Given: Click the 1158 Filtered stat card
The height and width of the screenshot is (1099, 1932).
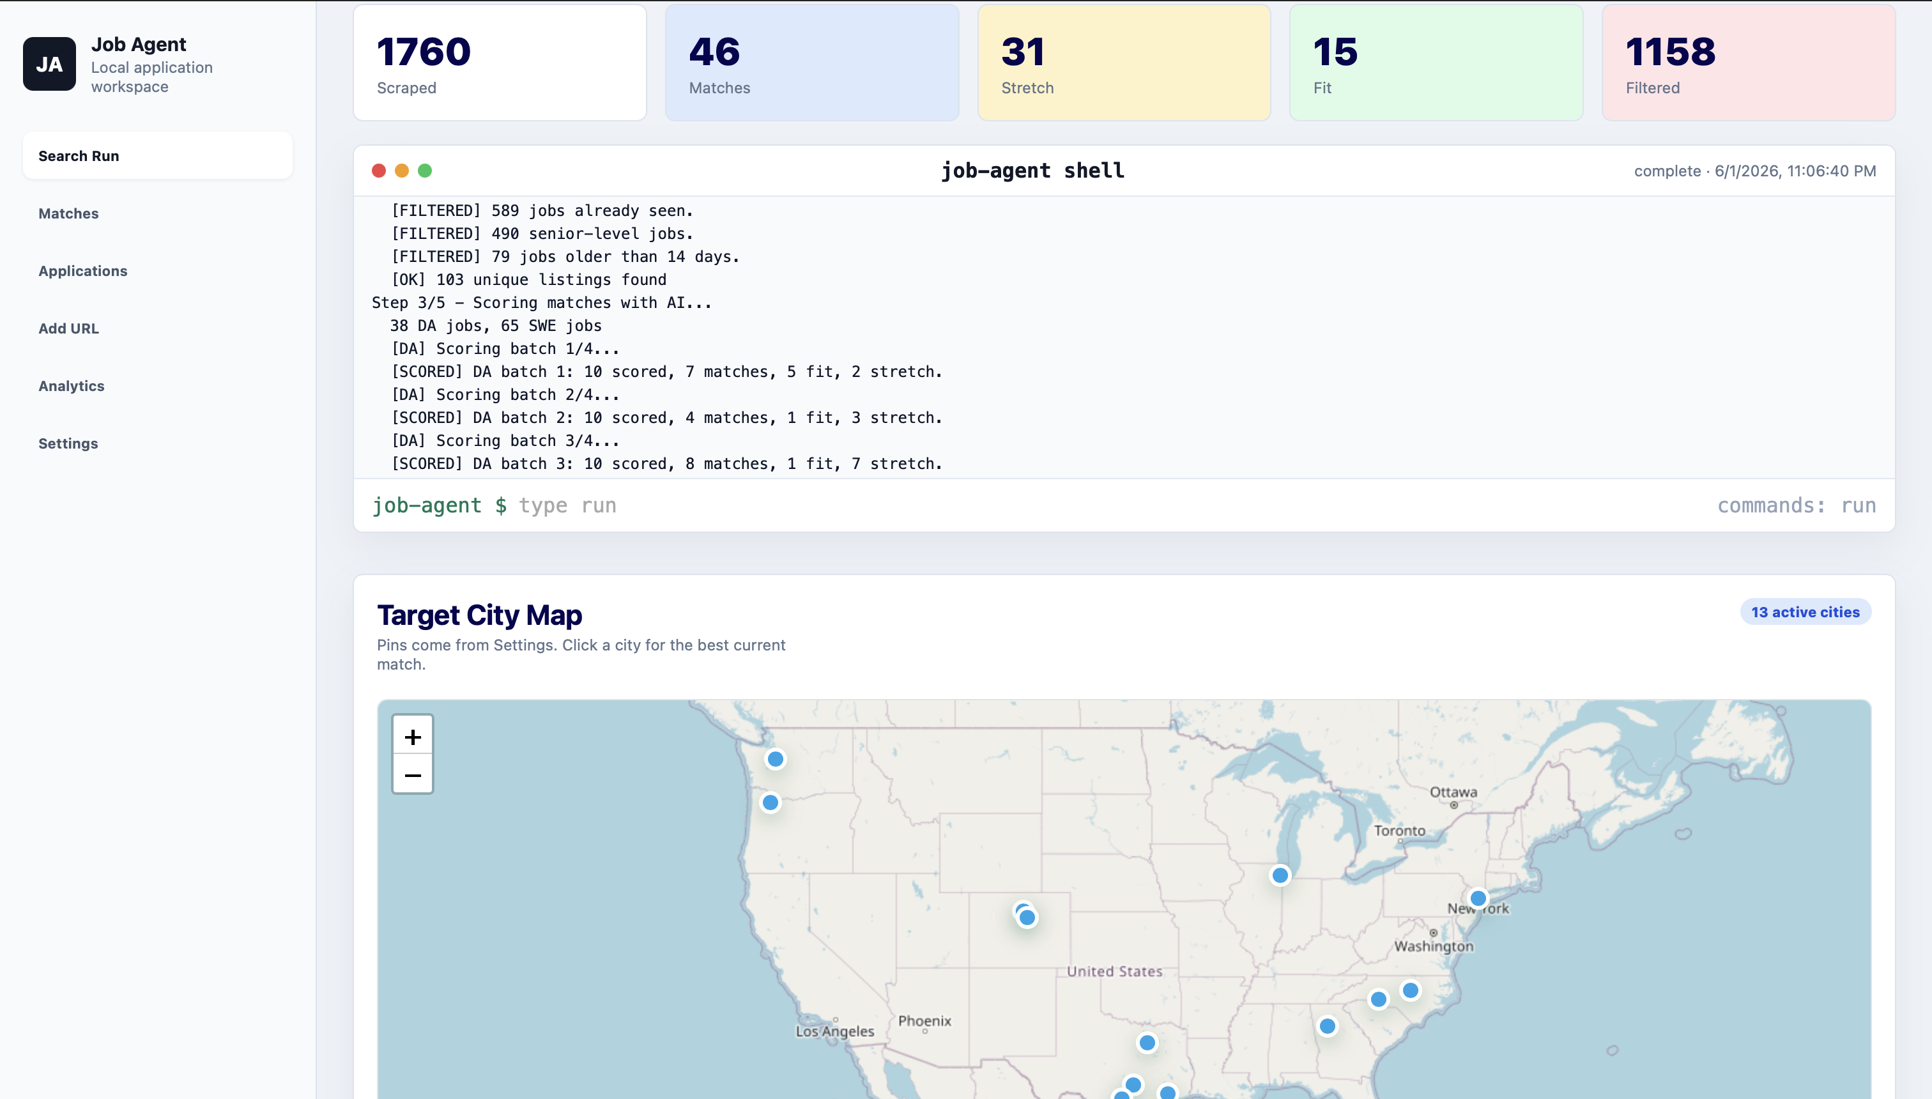Looking at the screenshot, I should click(x=1749, y=63).
